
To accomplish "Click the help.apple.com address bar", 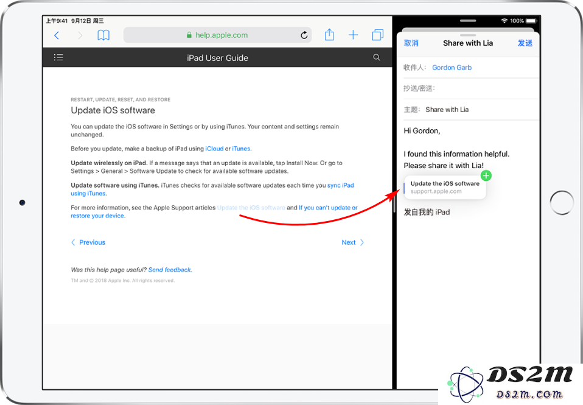I will click(x=217, y=35).
